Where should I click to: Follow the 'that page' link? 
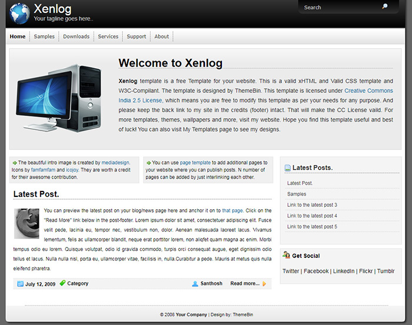pyautogui.click(x=232, y=210)
